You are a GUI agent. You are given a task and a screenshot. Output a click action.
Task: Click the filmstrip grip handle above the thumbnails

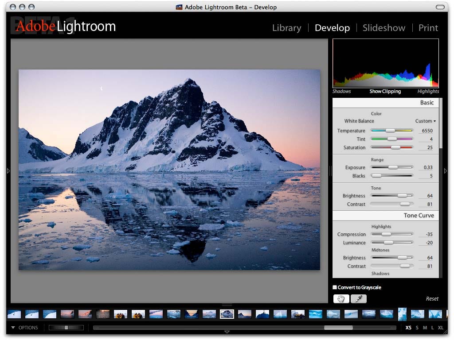(x=227, y=305)
